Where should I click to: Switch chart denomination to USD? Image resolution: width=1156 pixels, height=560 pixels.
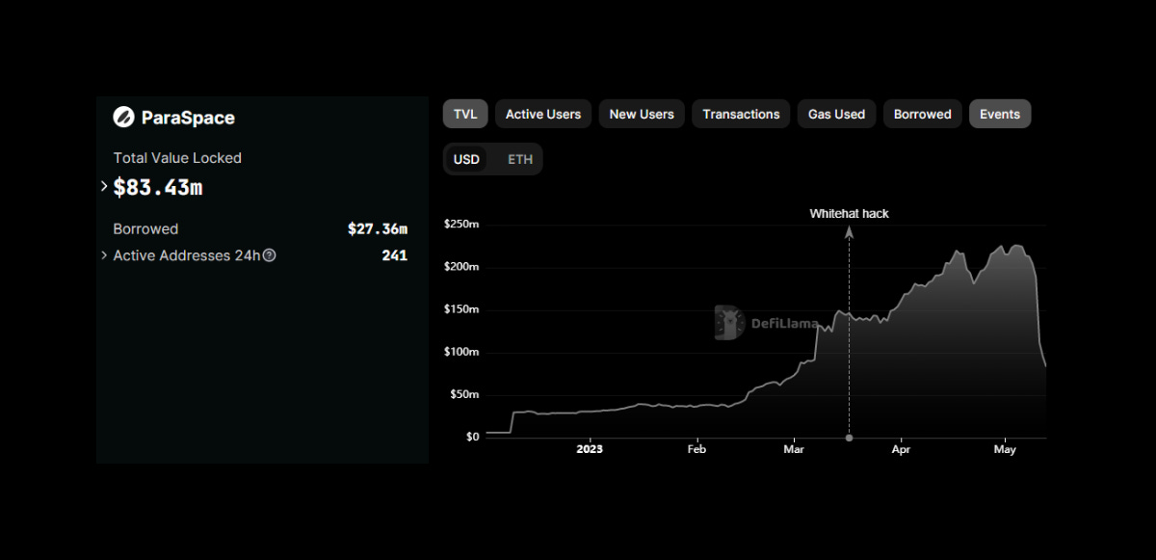[x=466, y=159]
